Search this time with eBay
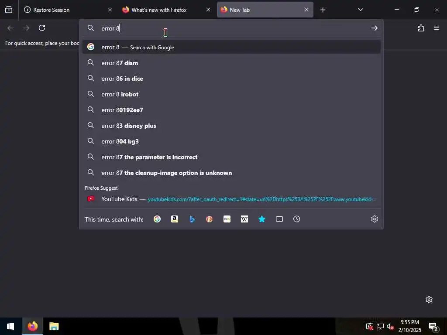 tap(227, 219)
